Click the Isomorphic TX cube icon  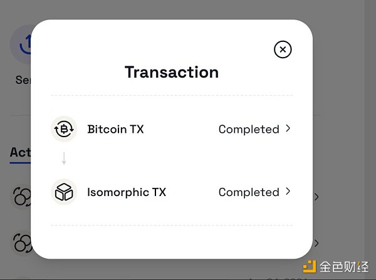point(63,192)
